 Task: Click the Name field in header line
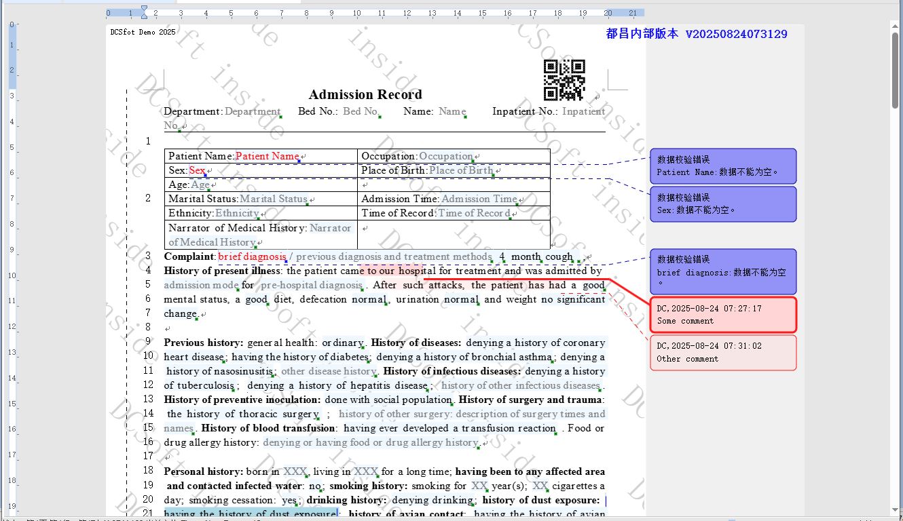(452, 111)
